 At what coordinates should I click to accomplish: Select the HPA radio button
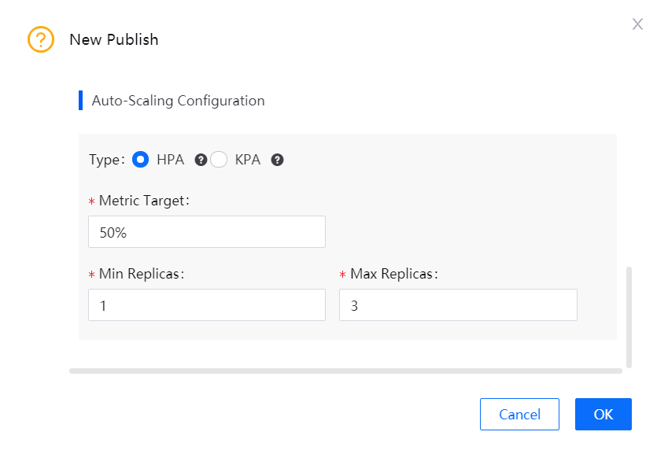pyautogui.click(x=140, y=160)
